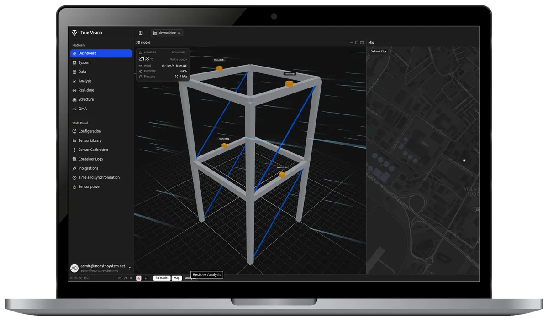Screen dimensions: 548x321
Task: Maximize the 3D model panel
Action: click(x=357, y=42)
